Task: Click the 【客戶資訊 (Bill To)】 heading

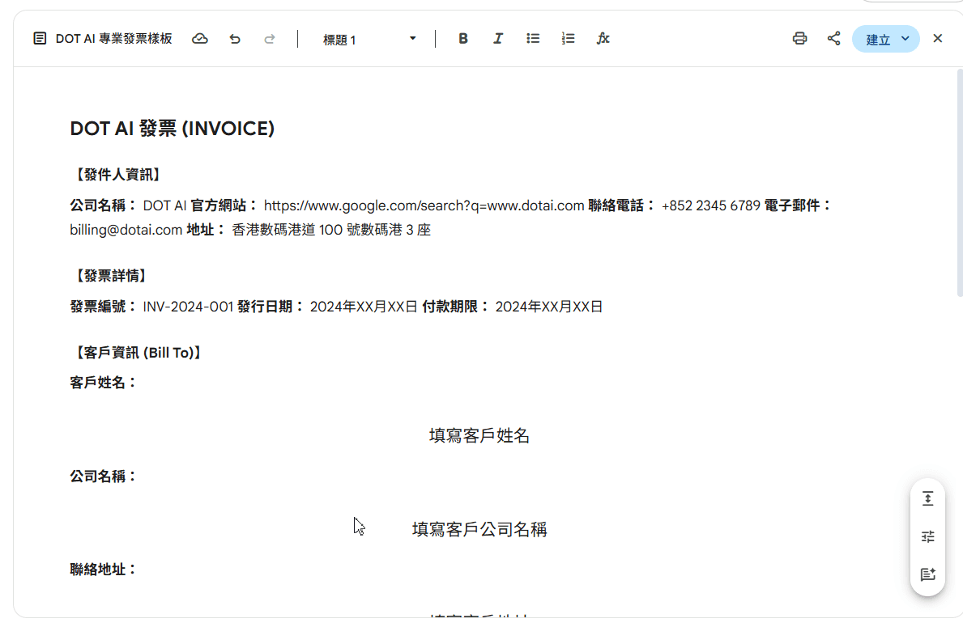Action: click(138, 353)
